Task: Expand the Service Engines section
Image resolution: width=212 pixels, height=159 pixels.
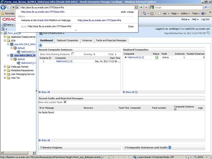Action: pyautogui.click(x=41, y=147)
